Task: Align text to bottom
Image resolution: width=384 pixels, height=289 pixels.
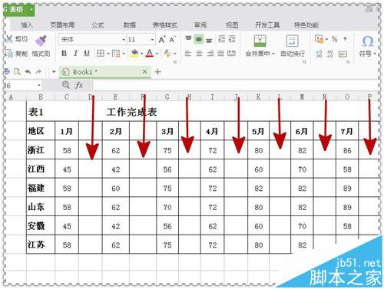Action: click(x=209, y=40)
